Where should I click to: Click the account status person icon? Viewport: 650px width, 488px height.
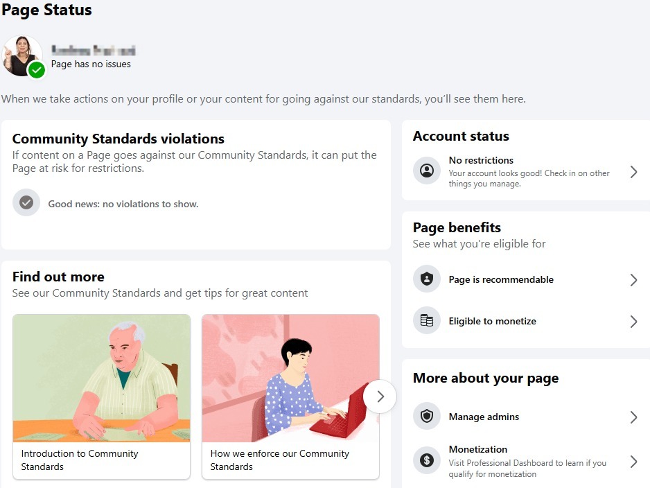click(x=427, y=171)
